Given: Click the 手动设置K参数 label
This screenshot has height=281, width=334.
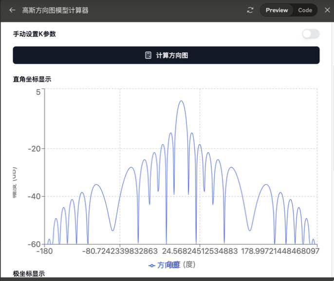Looking at the screenshot, I should pyautogui.click(x=35, y=34).
